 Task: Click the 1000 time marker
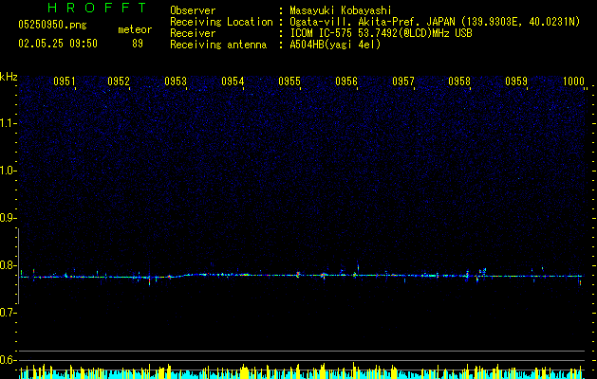click(x=573, y=81)
